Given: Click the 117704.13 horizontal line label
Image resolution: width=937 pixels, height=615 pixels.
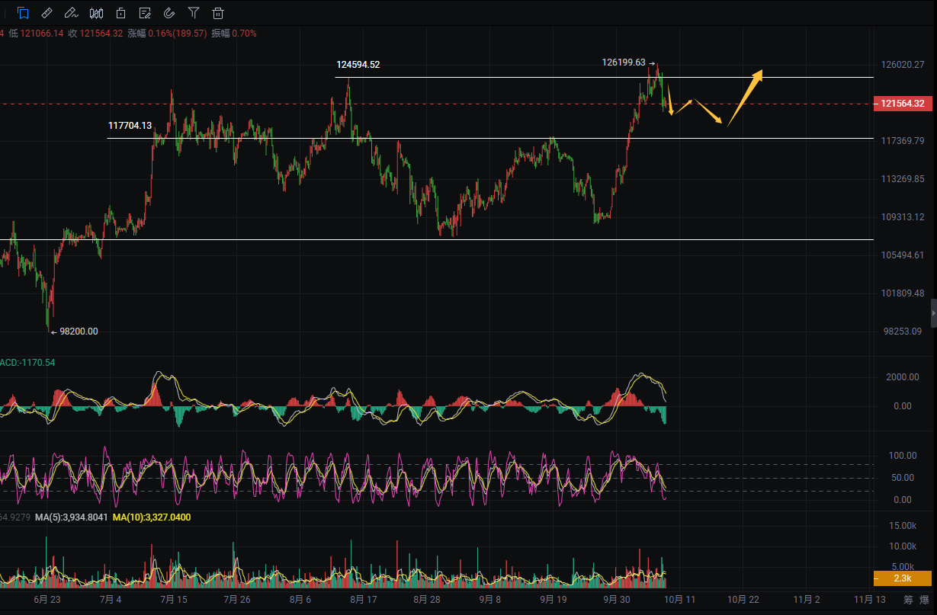Looking at the screenshot, I should pos(130,126).
